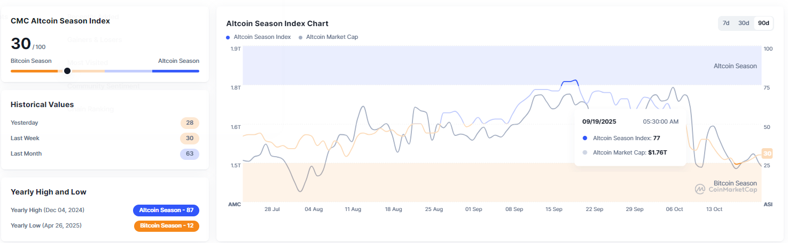Click the index slider black knob
788x243 pixels.
(67, 71)
